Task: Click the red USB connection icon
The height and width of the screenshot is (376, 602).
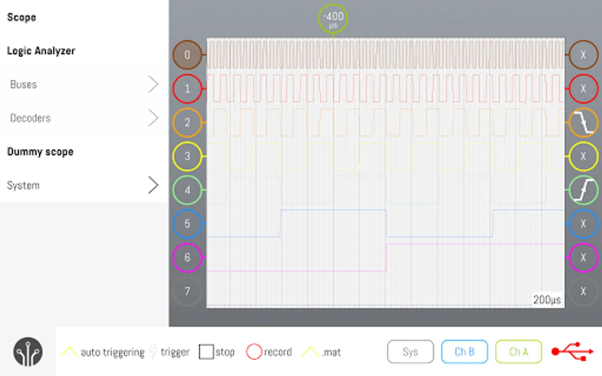Action: [x=572, y=351]
